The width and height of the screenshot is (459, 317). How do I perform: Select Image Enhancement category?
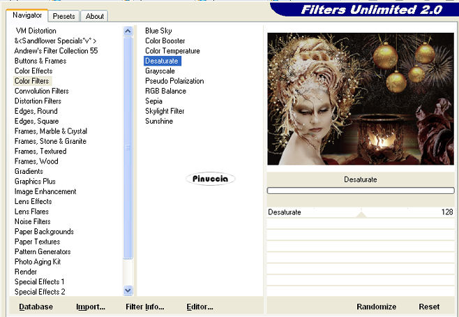pos(45,191)
